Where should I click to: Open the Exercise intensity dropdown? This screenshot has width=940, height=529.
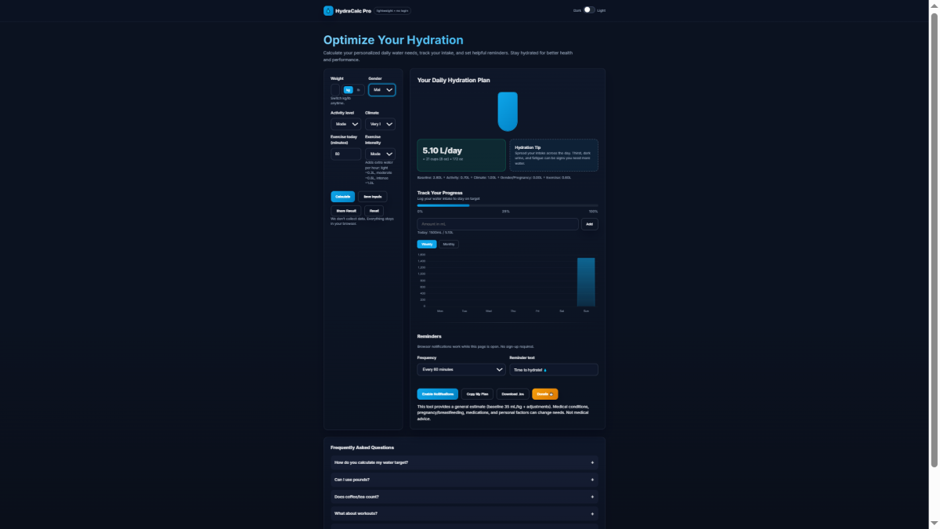[380, 154]
